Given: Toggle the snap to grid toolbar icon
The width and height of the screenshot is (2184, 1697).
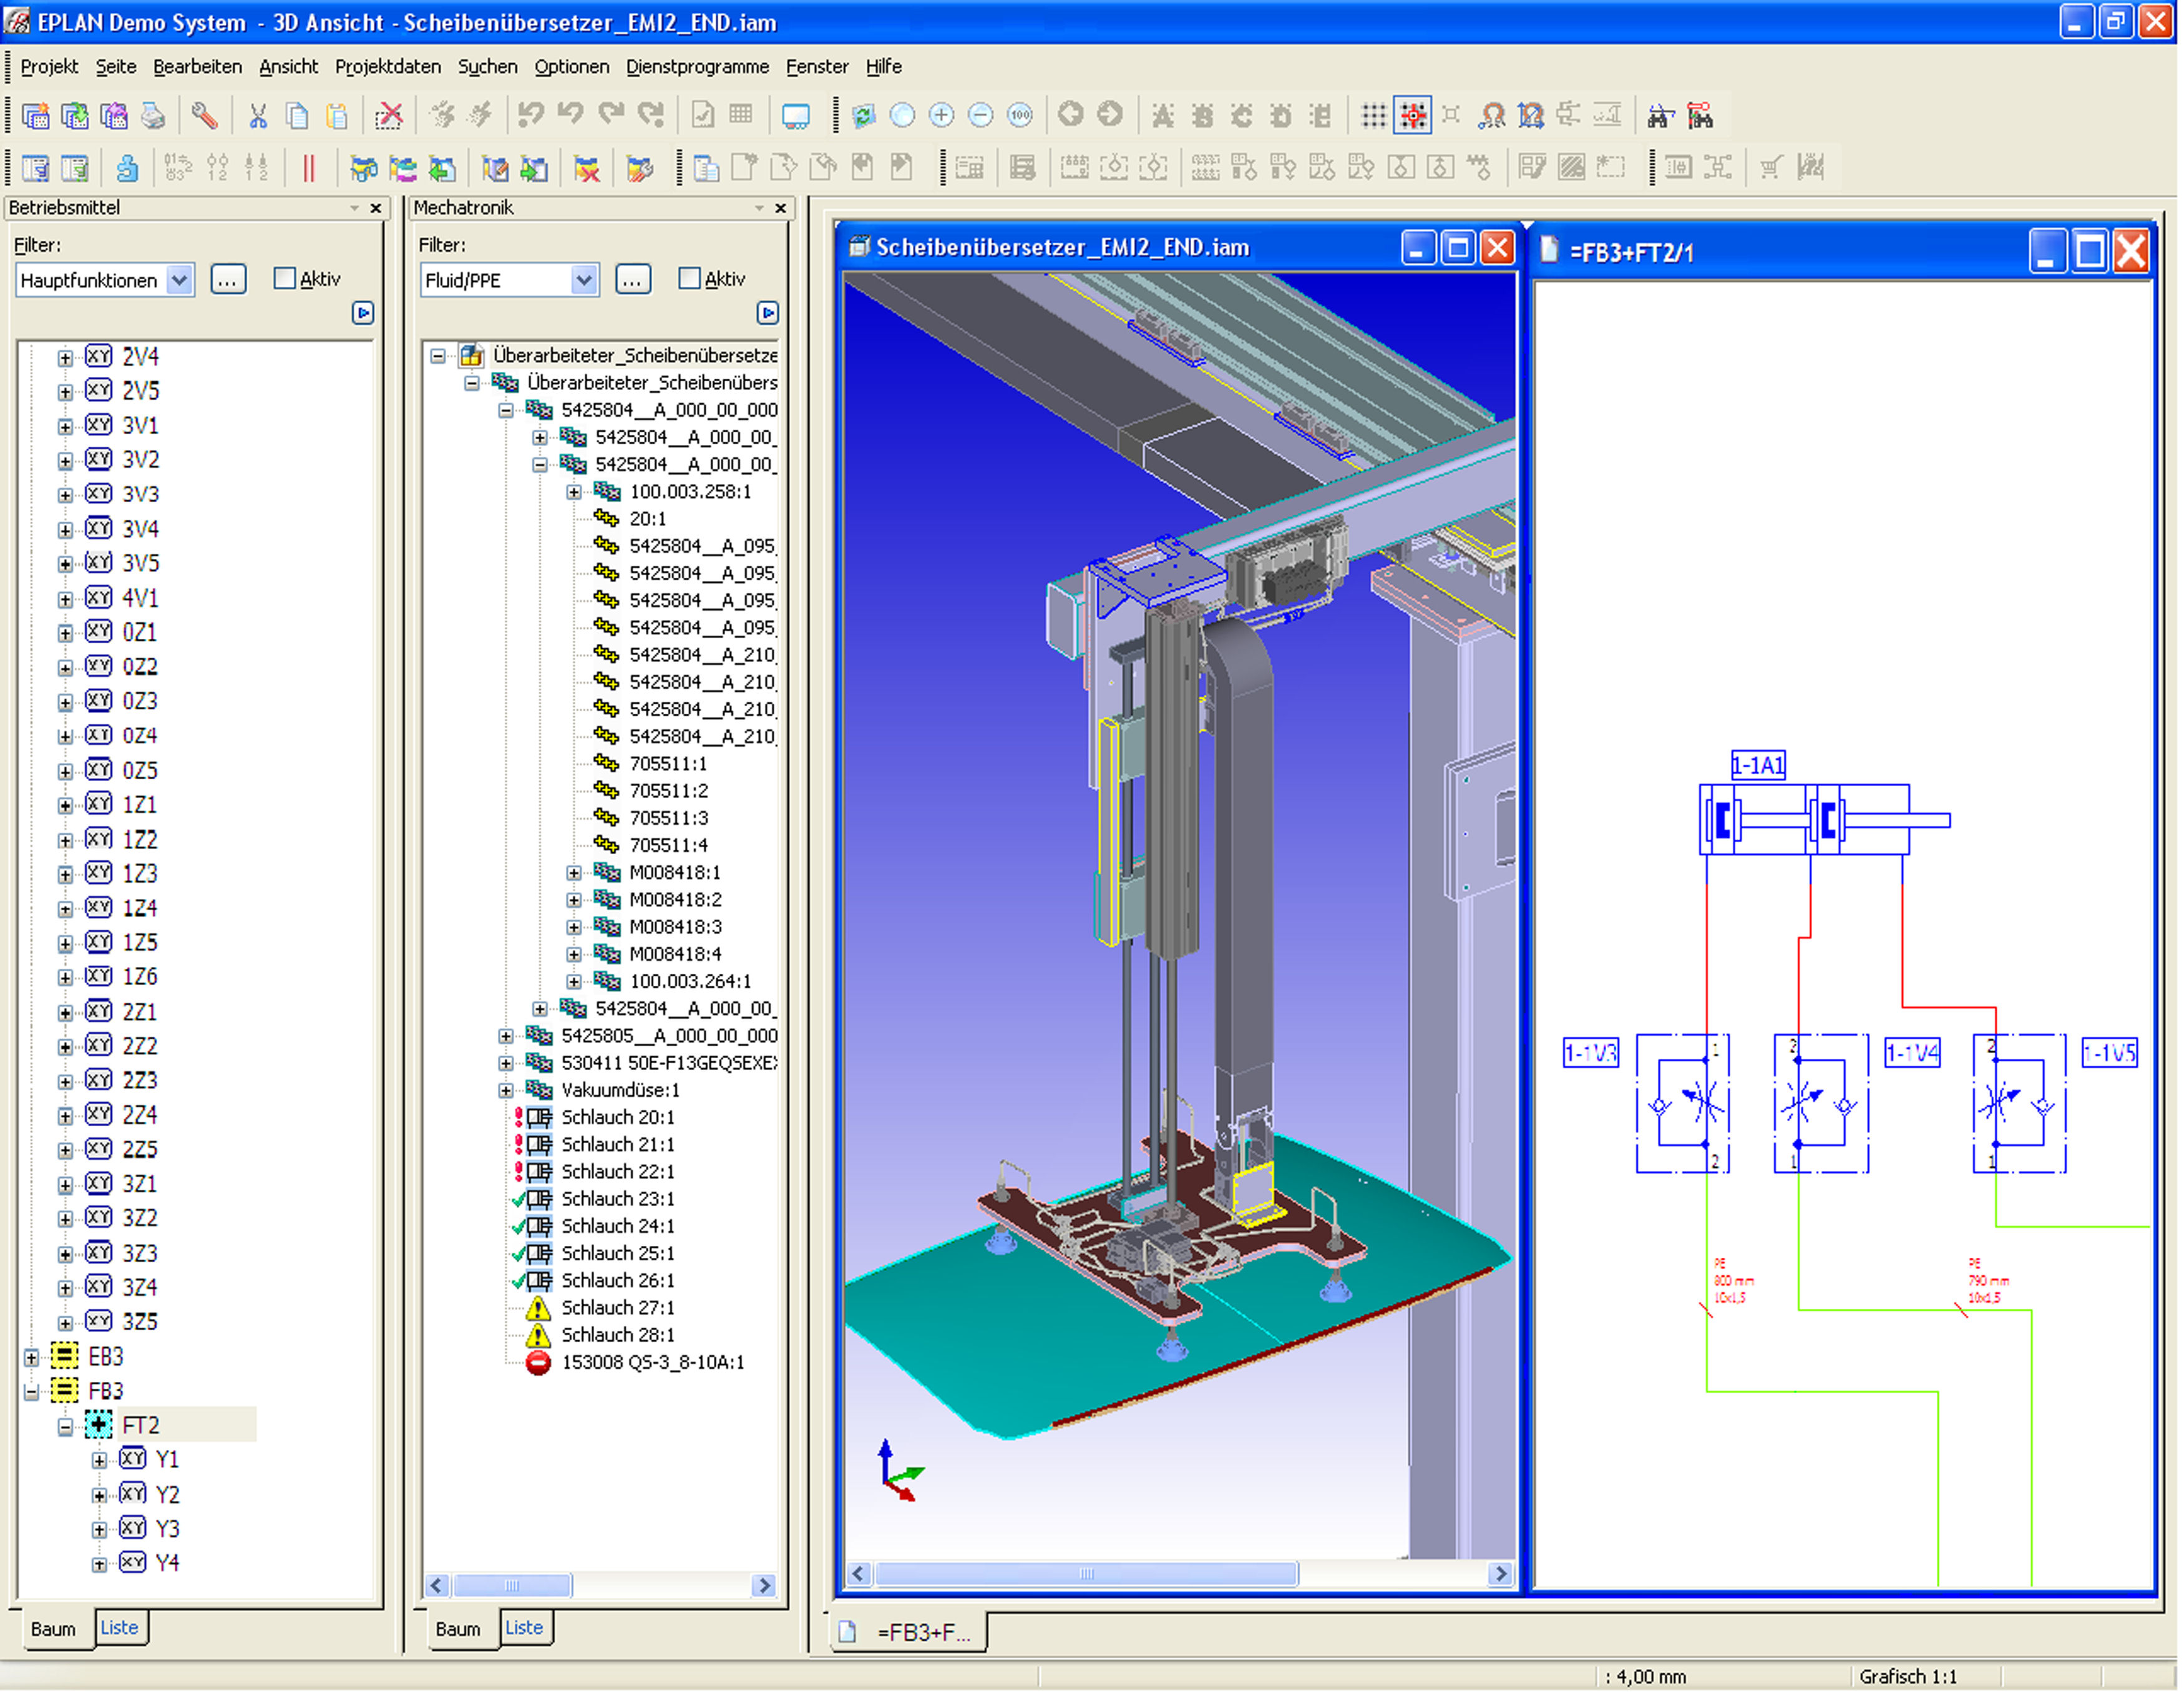Looking at the screenshot, I should (1413, 116).
